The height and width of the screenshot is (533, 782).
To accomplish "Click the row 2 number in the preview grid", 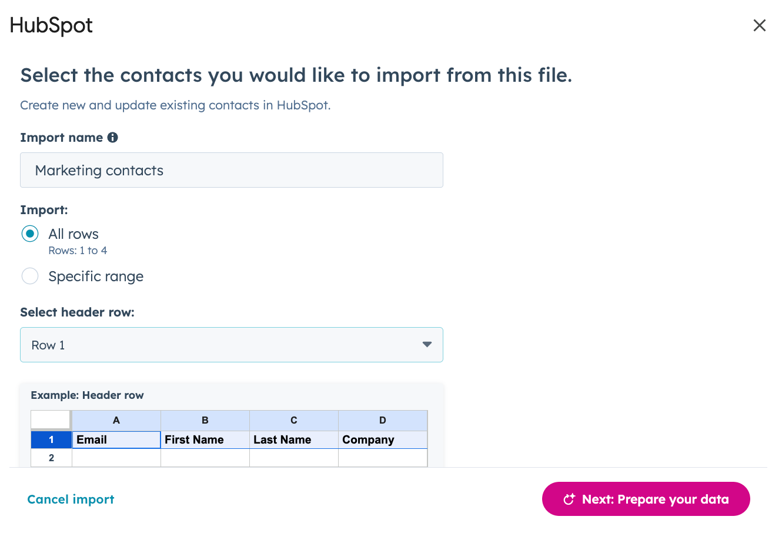I will point(51,458).
